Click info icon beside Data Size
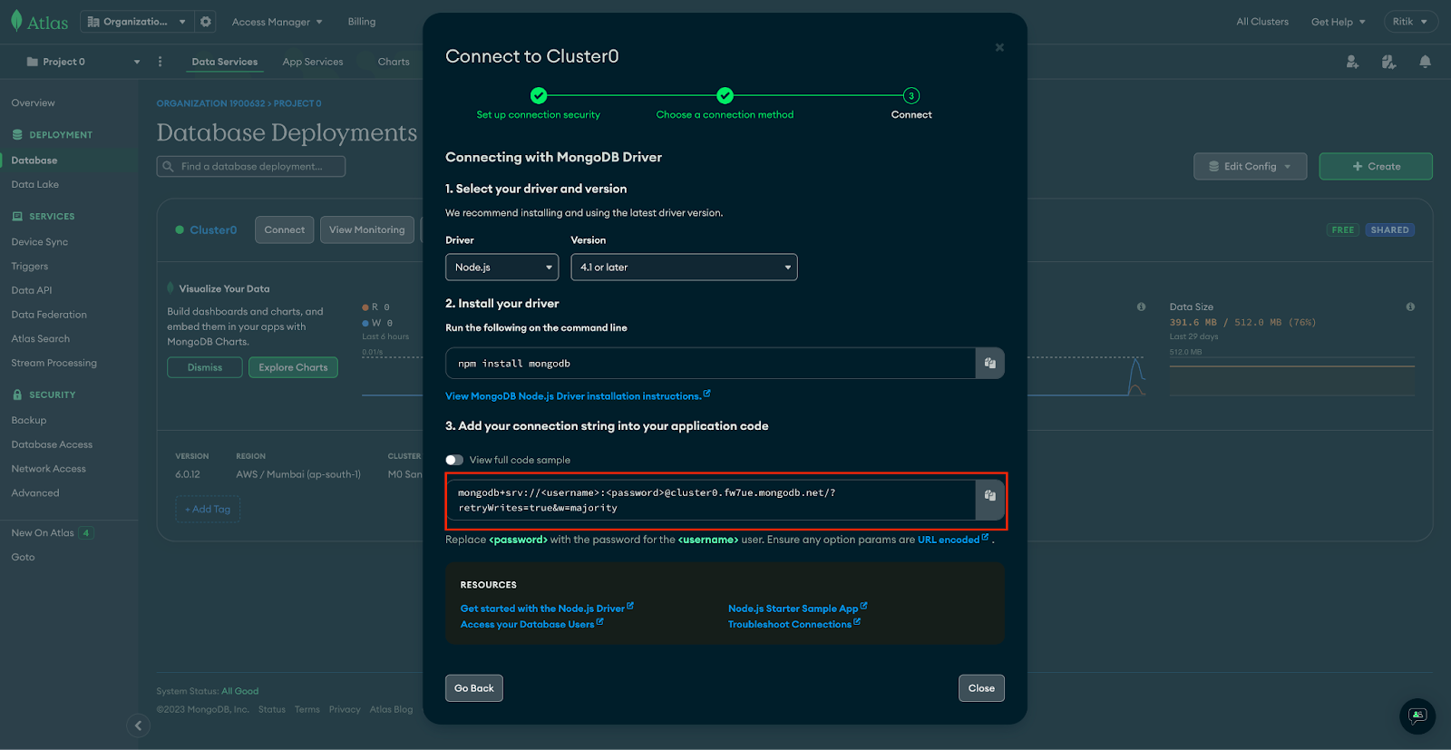 click(1410, 307)
